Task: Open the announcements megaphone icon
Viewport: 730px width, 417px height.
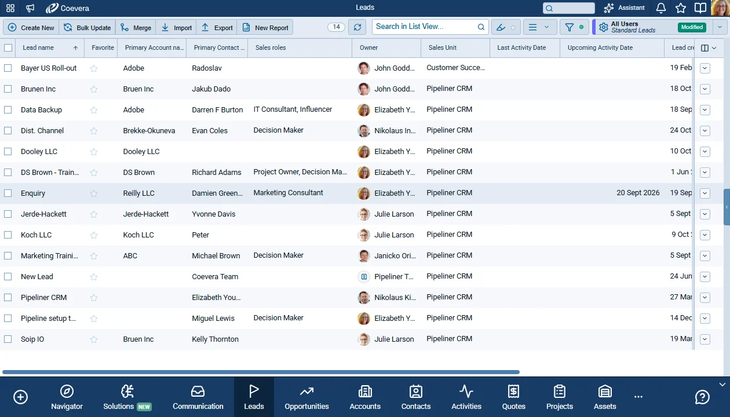Action: coord(30,8)
